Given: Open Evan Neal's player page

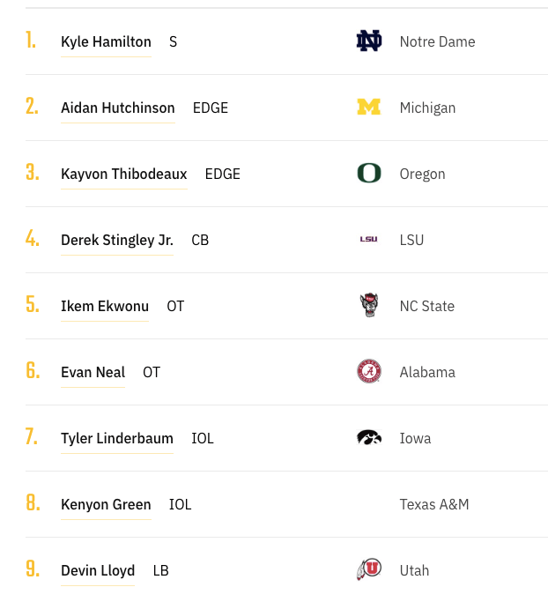Looking at the screenshot, I should (x=93, y=373).
